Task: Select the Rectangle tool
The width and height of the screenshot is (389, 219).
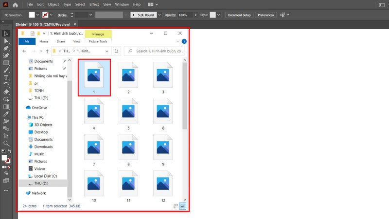Action: point(6,63)
